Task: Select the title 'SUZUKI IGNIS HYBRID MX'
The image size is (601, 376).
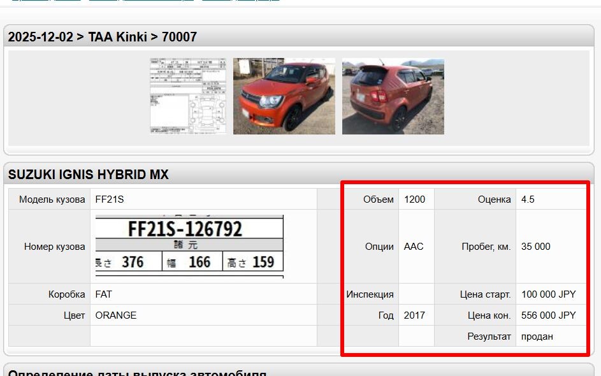Action: tap(88, 175)
